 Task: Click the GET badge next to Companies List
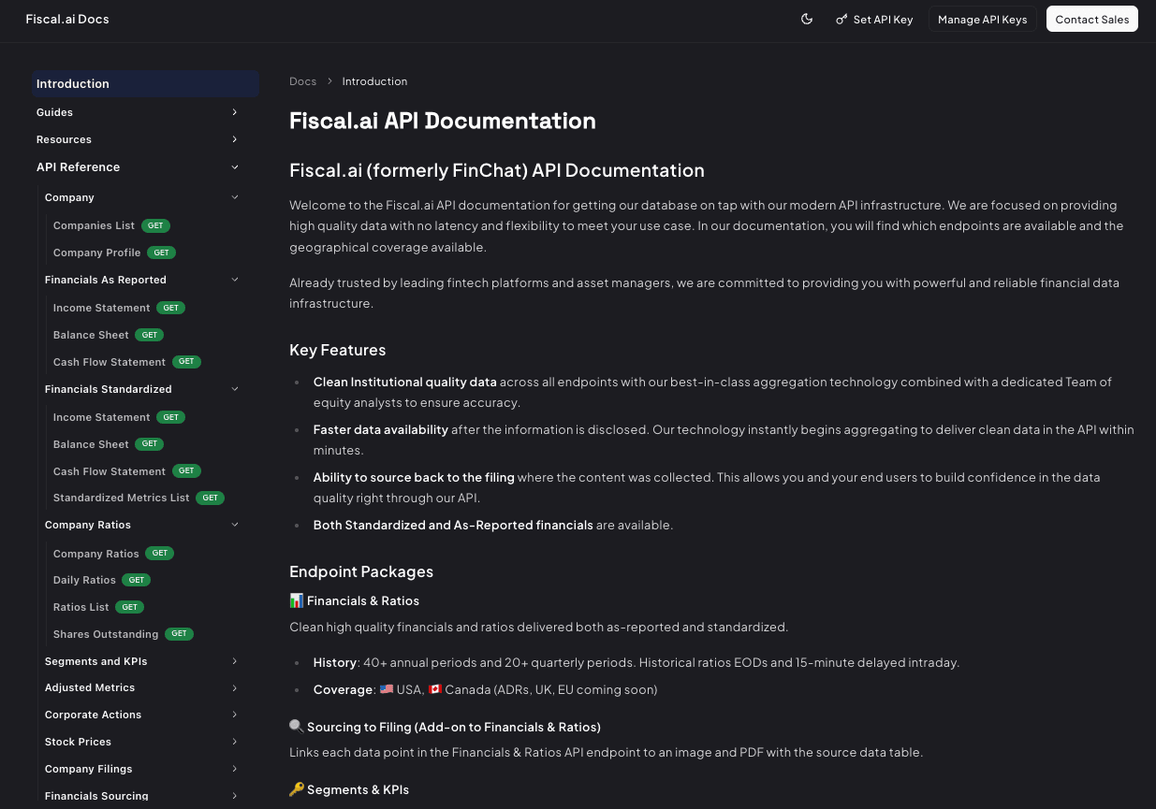coord(155,225)
